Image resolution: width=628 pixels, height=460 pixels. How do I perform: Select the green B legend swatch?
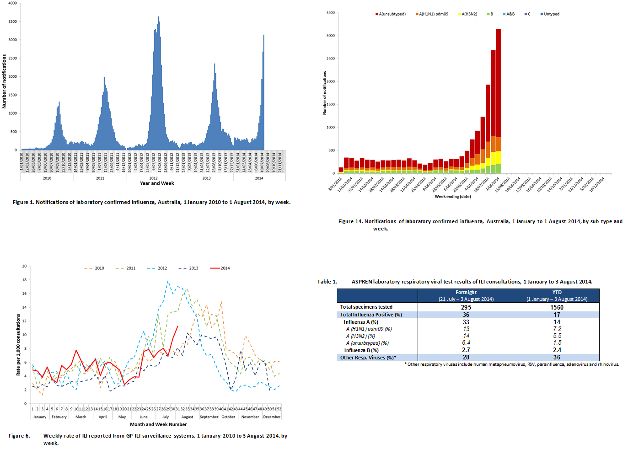(x=488, y=14)
